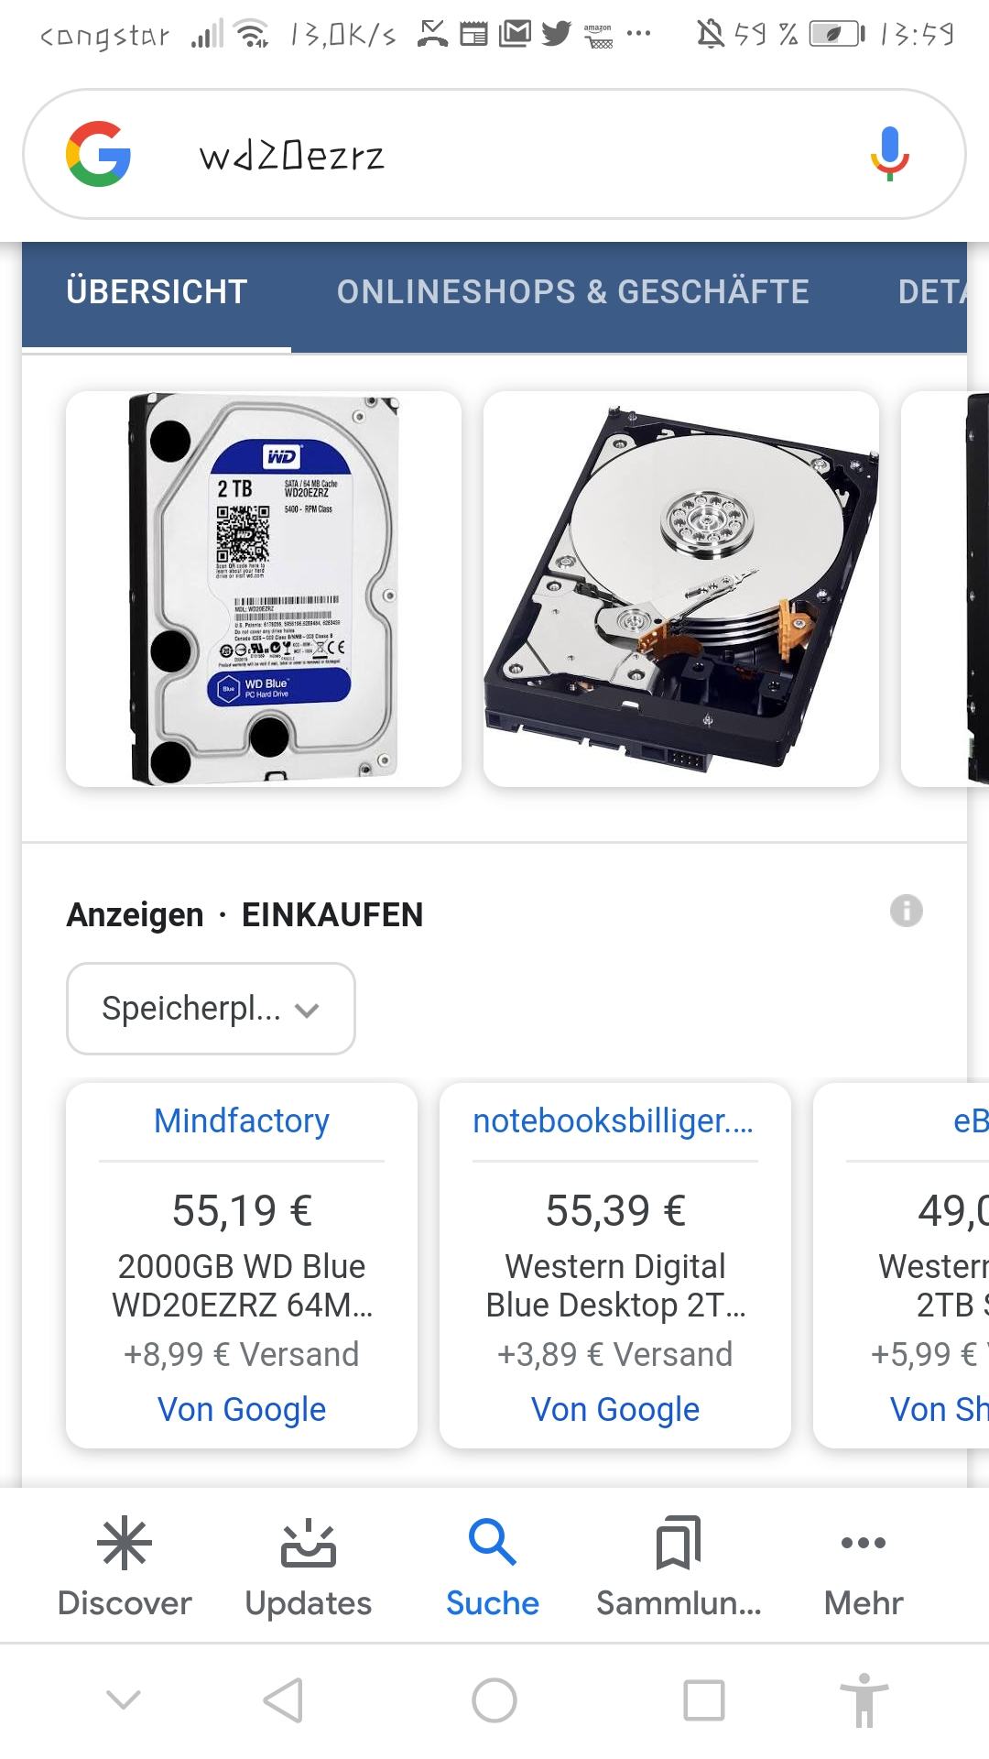Screen dimensions: 989x1759
Task: Open the Mindfactory shop link
Action: coord(242,1120)
